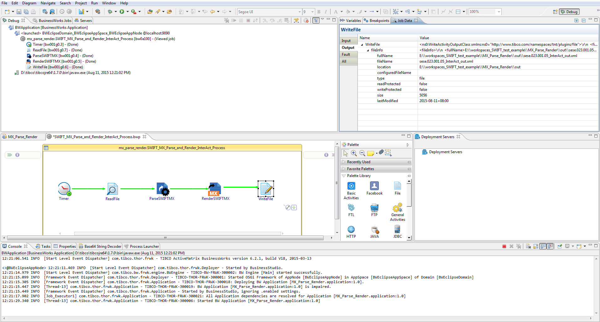Select the ParseSWIFTMX activity on canvas
Screen dimensions: 600x322
pos(162,191)
